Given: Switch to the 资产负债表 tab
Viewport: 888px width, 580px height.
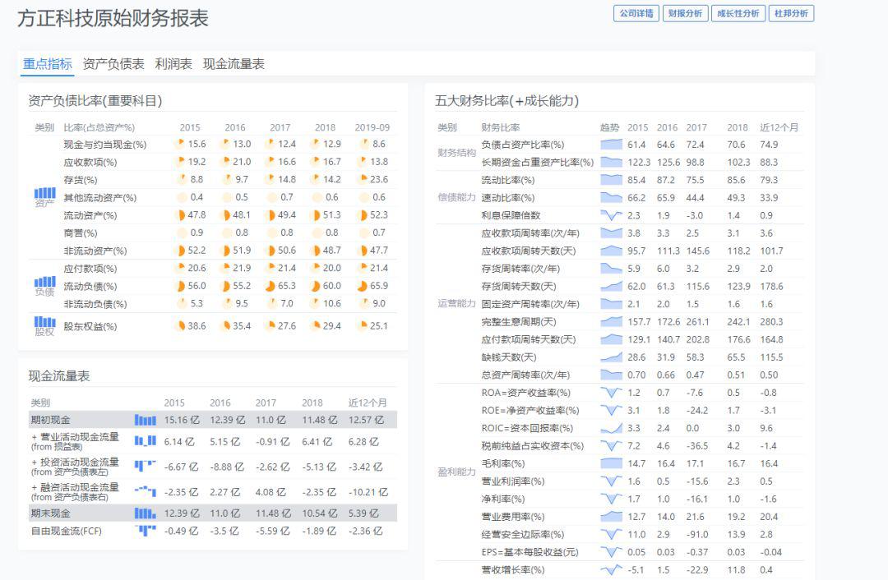Looking at the screenshot, I should pos(113,64).
